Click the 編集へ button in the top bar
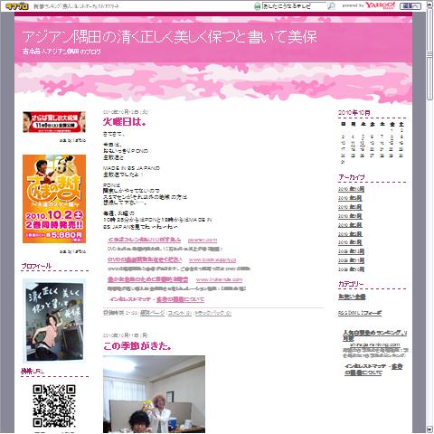The height and width of the screenshot is (434, 434). coord(410,6)
